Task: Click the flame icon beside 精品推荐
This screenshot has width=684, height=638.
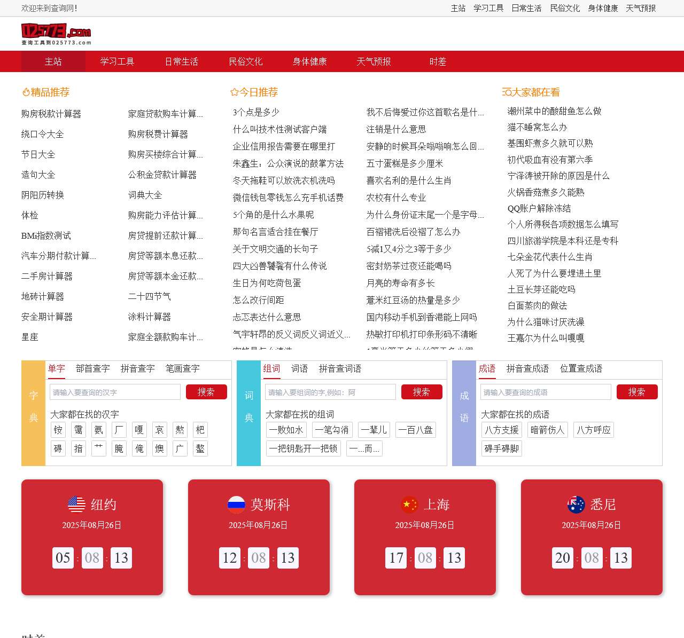Action: point(26,92)
